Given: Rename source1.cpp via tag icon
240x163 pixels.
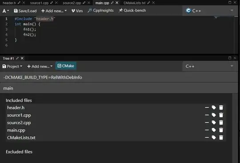Looking at the screenshot, I should pyautogui.click(x=214, y=115).
